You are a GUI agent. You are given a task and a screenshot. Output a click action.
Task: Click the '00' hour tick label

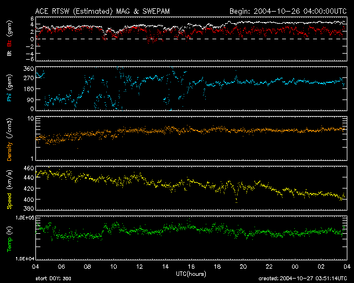[295, 267]
